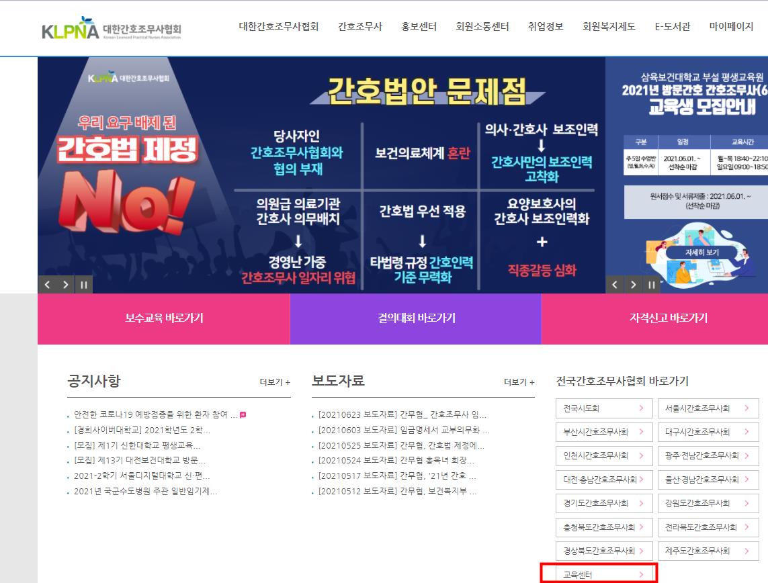Open press release [20210512 보도자료] 간무협, 보건복지부

coord(397,491)
